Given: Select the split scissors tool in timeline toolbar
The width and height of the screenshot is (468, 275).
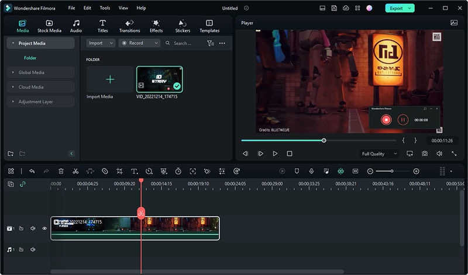Looking at the screenshot, I should (75, 171).
